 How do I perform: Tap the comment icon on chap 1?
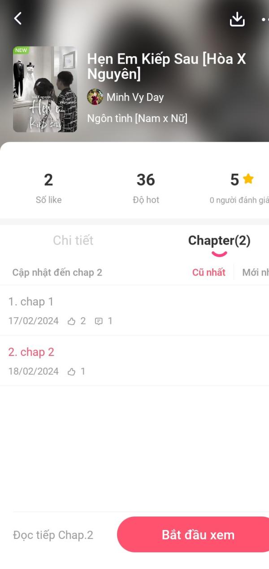pos(99,321)
